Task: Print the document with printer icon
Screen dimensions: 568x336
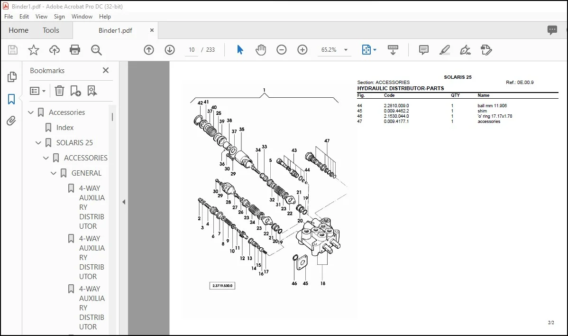Action: click(x=75, y=50)
